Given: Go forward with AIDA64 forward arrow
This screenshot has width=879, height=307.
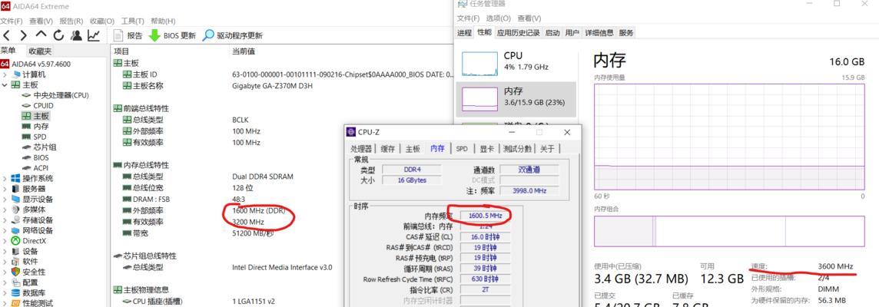Looking at the screenshot, I should [24, 35].
